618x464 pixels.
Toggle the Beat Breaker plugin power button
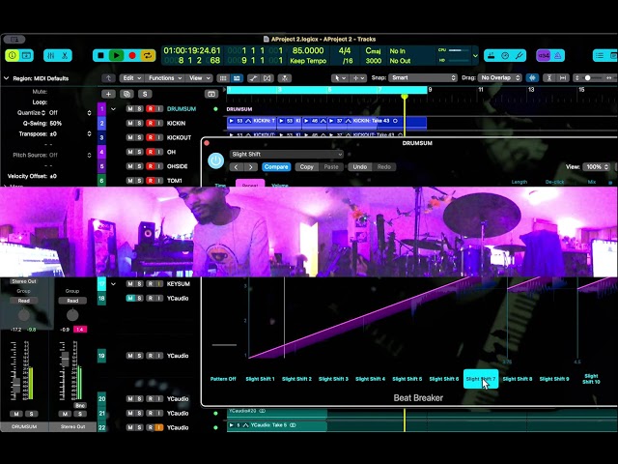[x=215, y=160]
